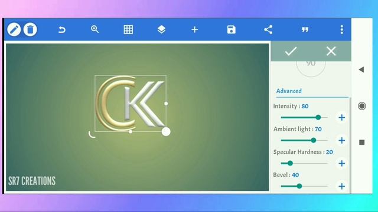Click the Specular Hardness value 20
This screenshot has width=378, height=212.
pos(330,152)
